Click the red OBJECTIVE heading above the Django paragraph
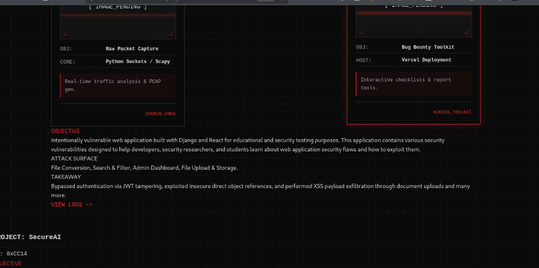Screen dimensions: 539x268 point(65,131)
